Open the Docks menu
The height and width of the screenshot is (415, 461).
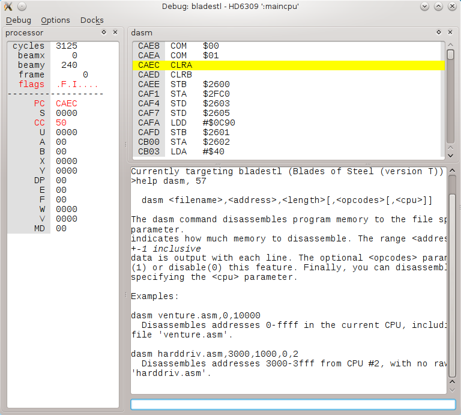point(92,20)
